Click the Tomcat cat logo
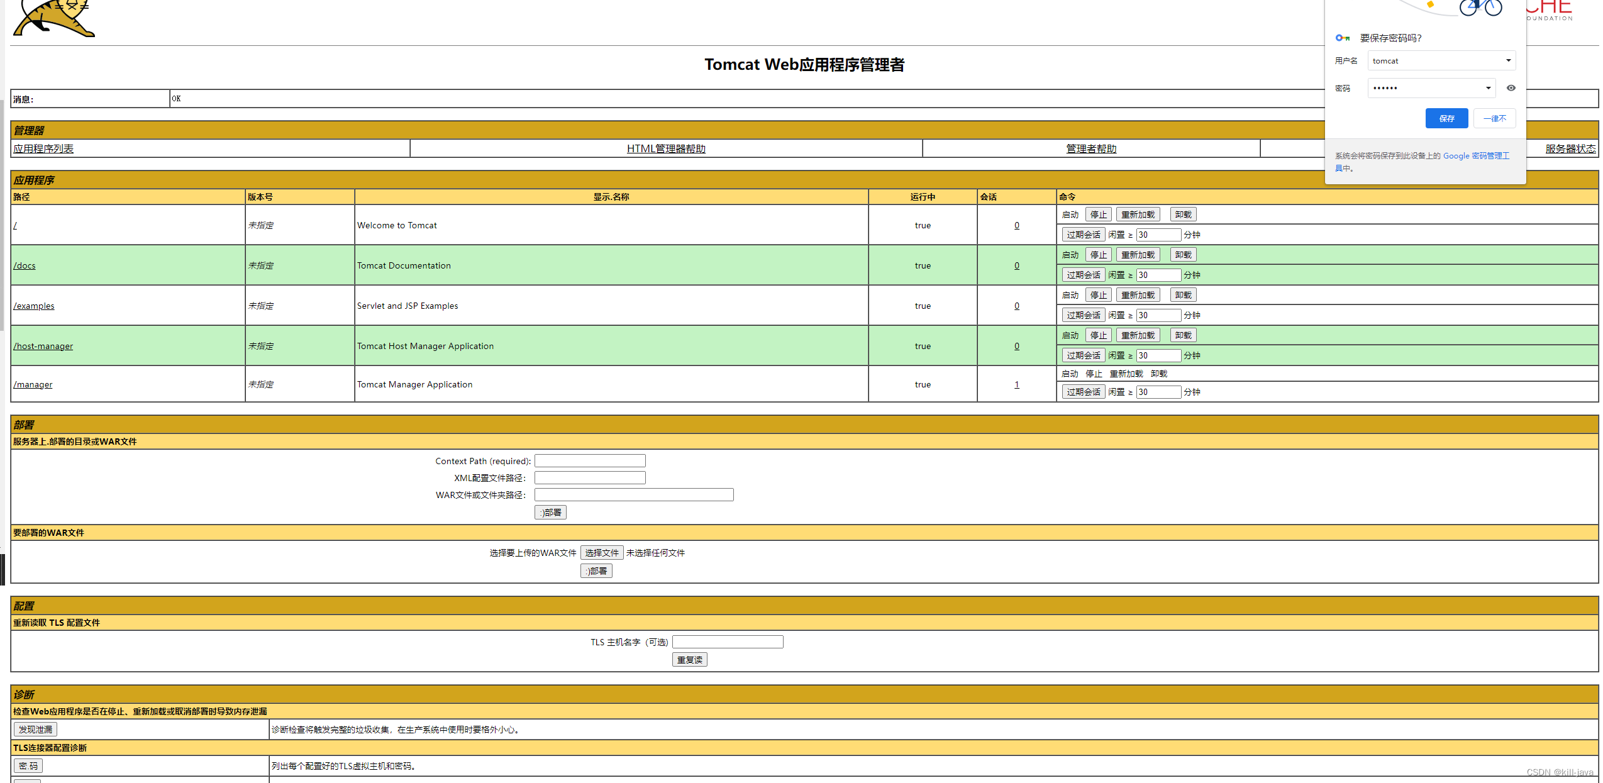 click(x=53, y=18)
